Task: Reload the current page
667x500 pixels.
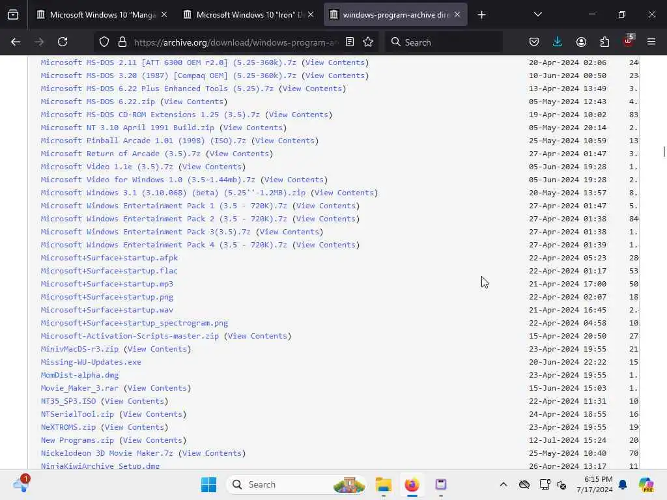Action: point(63,42)
